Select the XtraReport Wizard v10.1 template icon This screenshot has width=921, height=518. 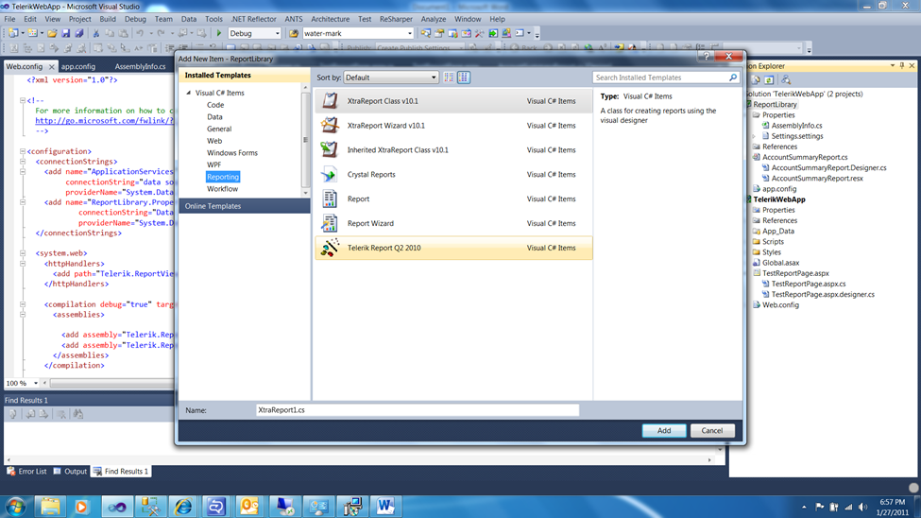pyautogui.click(x=330, y=125)
